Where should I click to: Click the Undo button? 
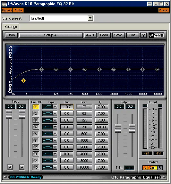(x=11, y=35)
